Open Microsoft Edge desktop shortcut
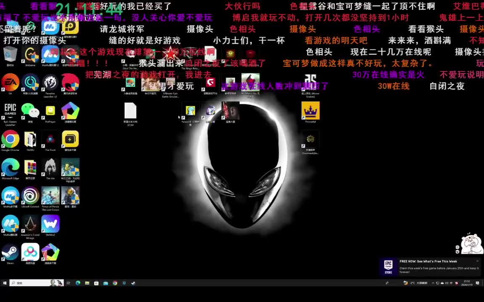 [x=10, y=169]
